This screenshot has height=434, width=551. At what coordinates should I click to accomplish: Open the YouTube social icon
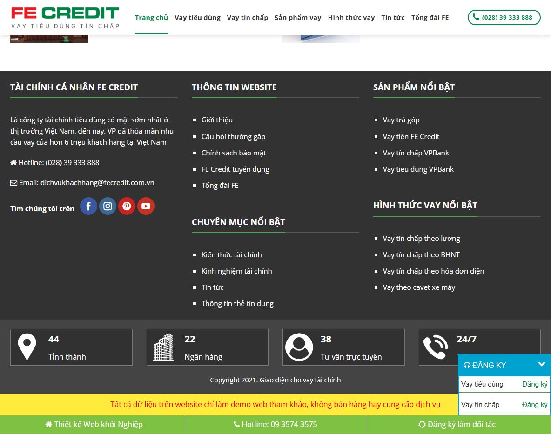click(x=146, y=206)
